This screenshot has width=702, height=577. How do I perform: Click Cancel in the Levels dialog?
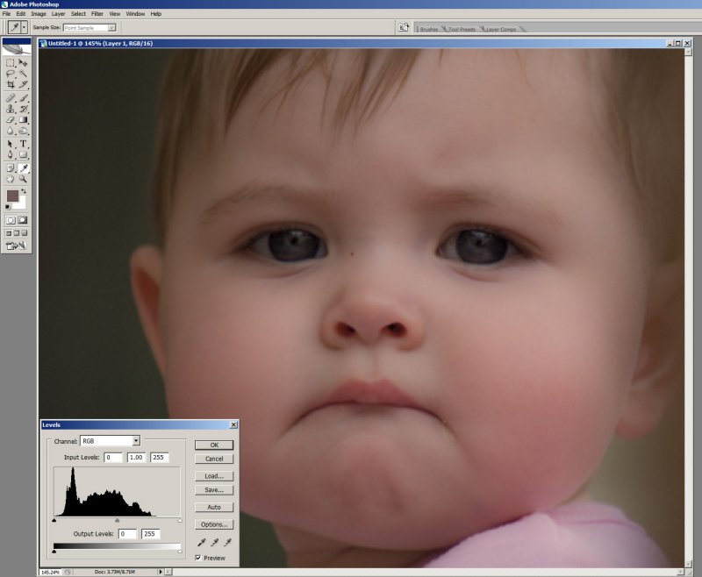[x=214, y=459]
